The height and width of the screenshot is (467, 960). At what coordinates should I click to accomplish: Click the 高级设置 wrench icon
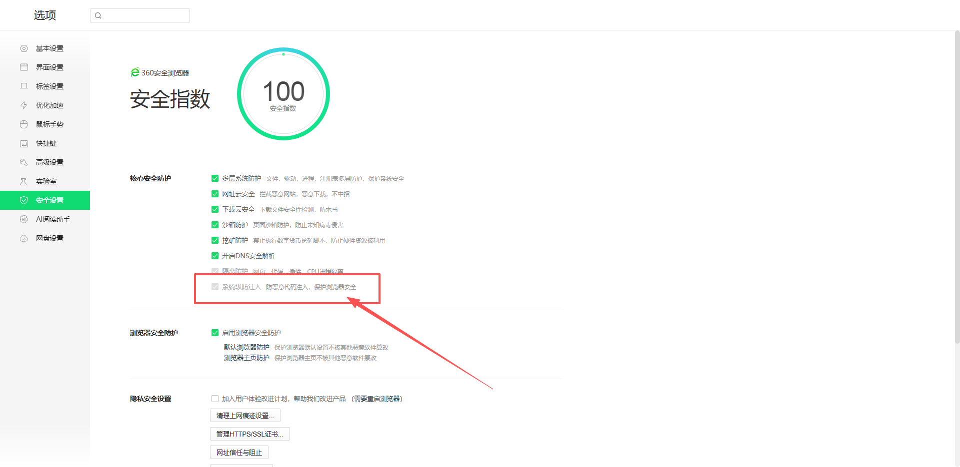[x=23, y=162]
